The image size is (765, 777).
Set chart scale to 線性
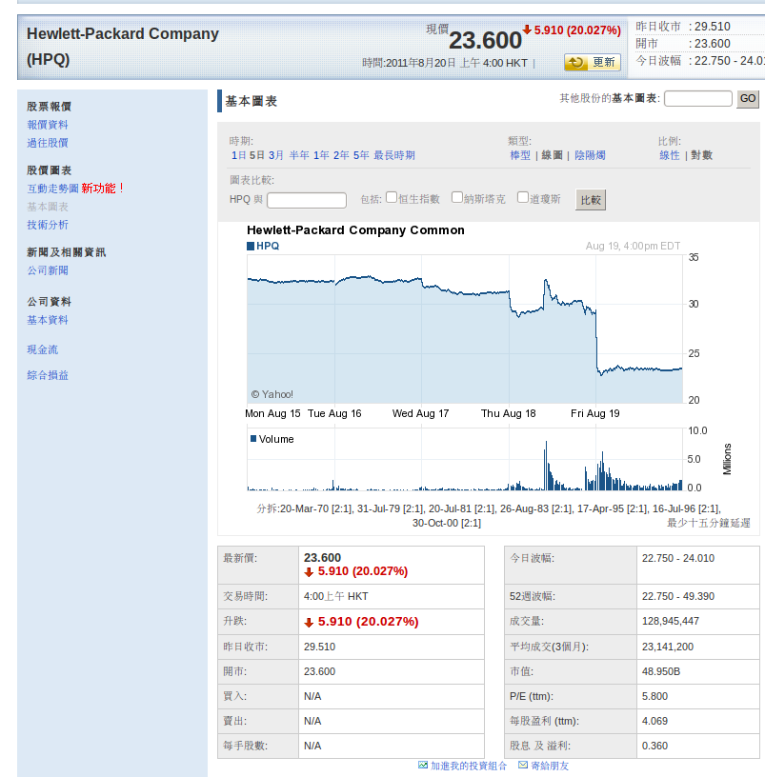670,155
